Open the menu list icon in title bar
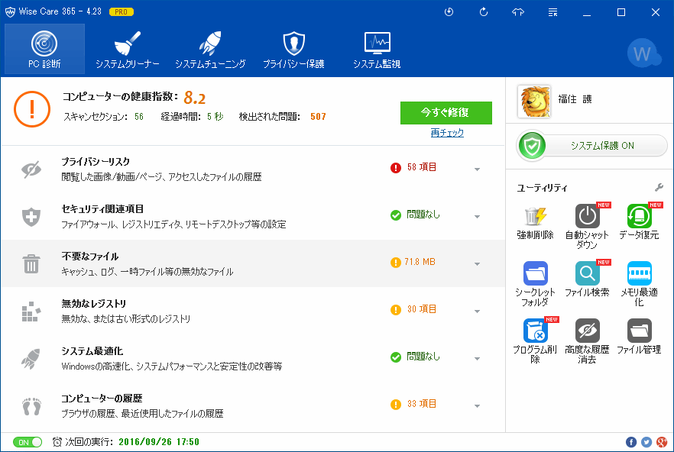 click(552, 12)
